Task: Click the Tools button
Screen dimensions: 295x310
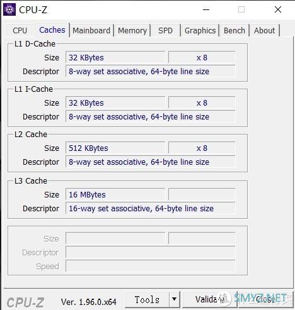Action: point(147,299)
